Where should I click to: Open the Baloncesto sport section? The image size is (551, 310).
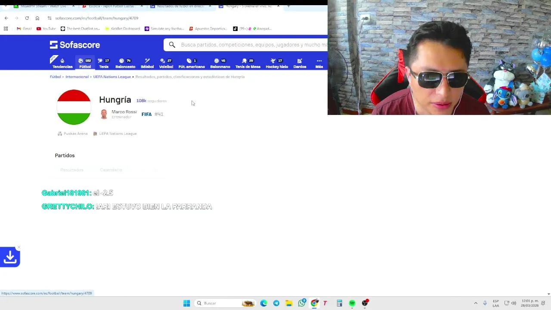(x=125, y=63)
